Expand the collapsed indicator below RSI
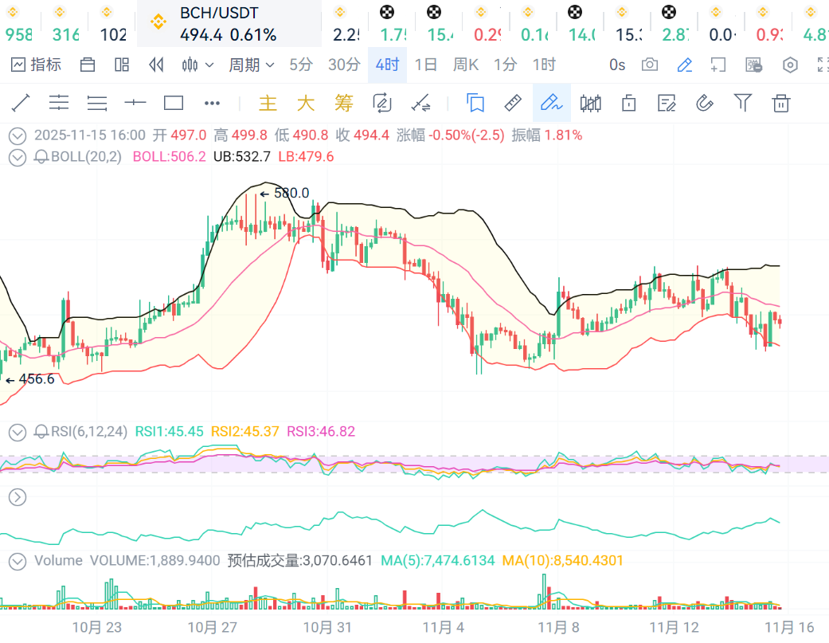The image size is (829, 643). [x=17, y=497]
